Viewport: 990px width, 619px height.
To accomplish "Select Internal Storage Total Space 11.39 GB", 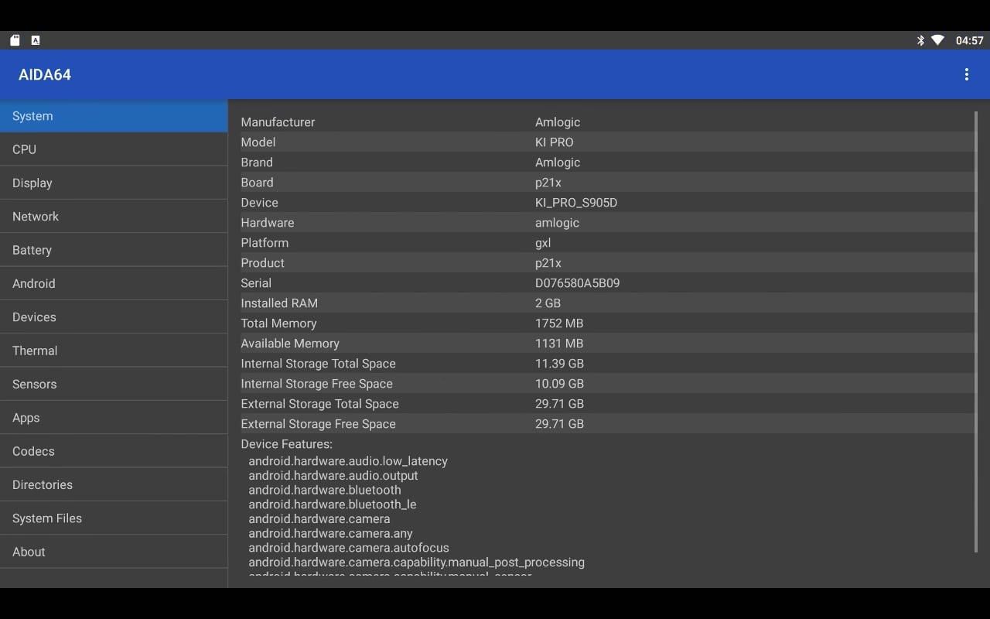I will (559, 364).
